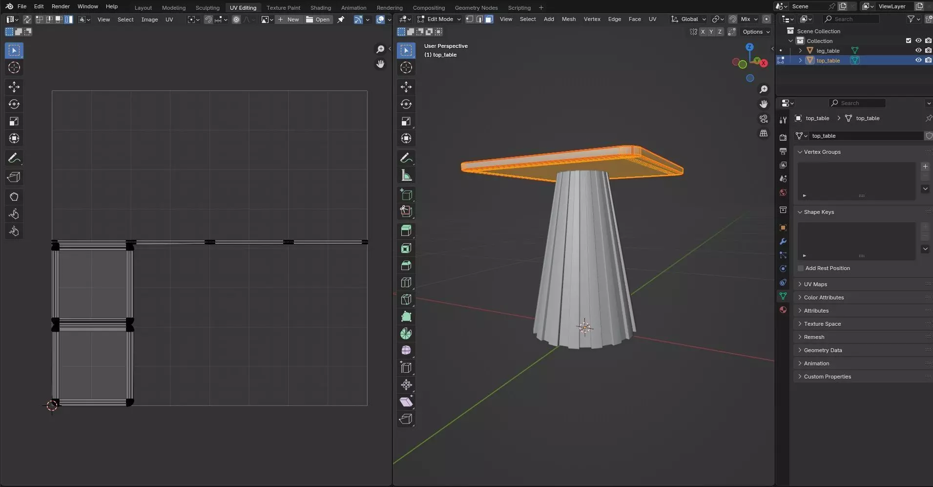Expand leg_table in outliner
Viewport: 933px width, 487px height.
(800, 50)
